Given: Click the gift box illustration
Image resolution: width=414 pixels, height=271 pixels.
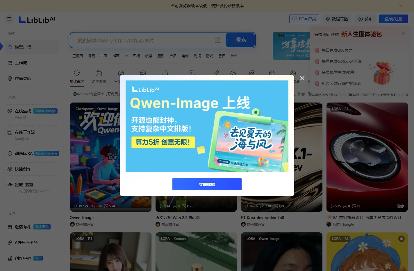Looking at the screenshot, I should (x=382, y=73).
